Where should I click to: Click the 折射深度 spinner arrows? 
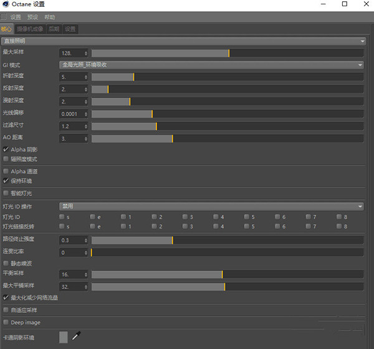click(x=85, y=77)
